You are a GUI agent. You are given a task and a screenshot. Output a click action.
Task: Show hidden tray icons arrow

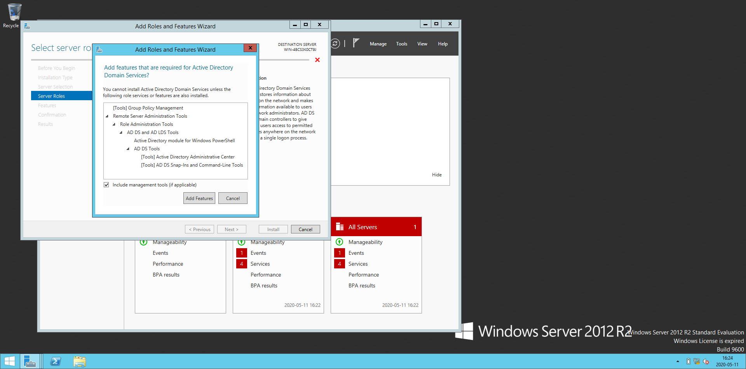[678, 362]
